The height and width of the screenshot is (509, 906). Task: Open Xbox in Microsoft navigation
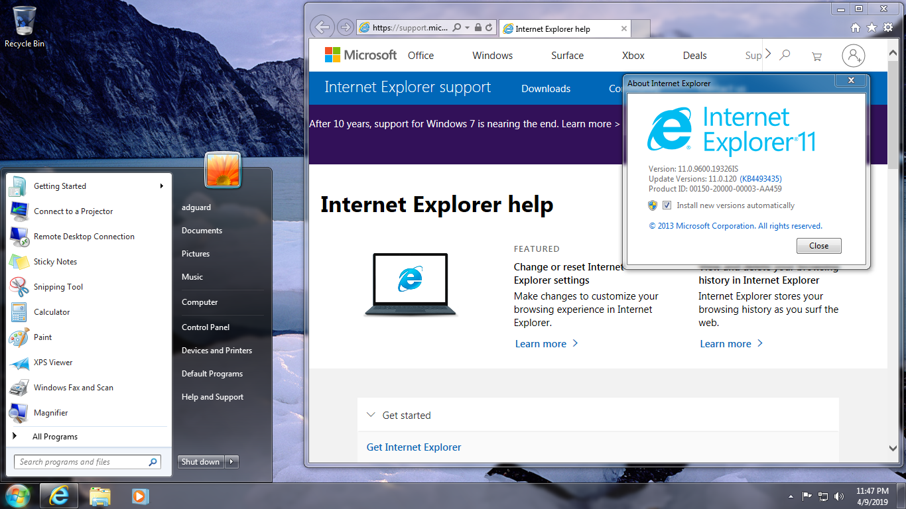633,56
